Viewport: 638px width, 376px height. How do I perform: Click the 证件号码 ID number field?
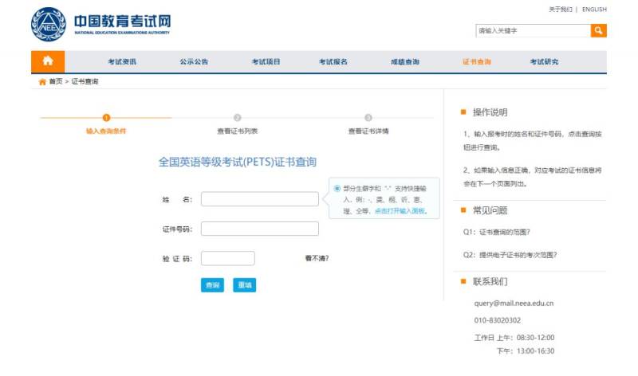click(x=259, y=229)
